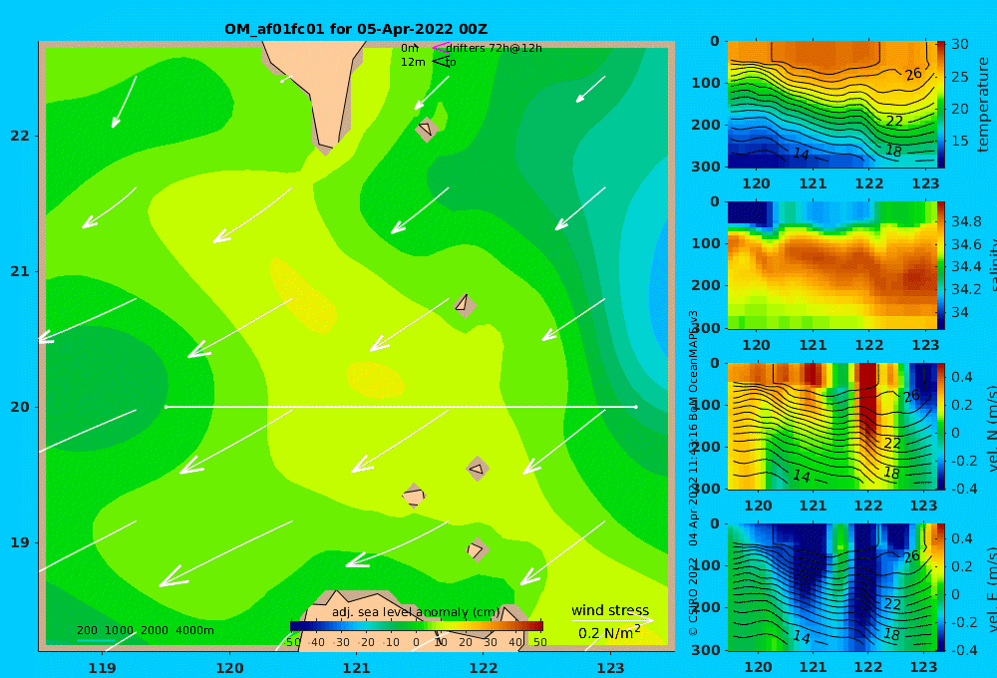This screenshot has height=678, width=997.
Task: Click the sea level anomaly color bar
Action: tap(417, 625)
